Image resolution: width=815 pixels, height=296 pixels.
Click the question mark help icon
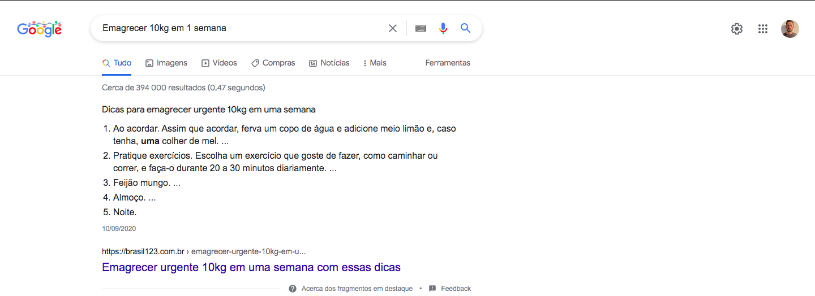pyautogui.click(x=293, y=289)
